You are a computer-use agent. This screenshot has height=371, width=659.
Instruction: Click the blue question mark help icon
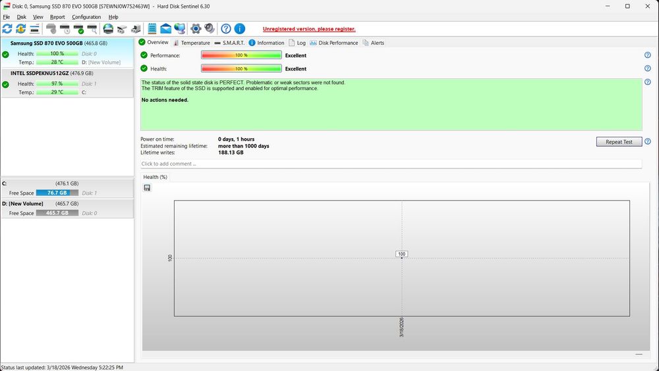click(x=226, y=28)
